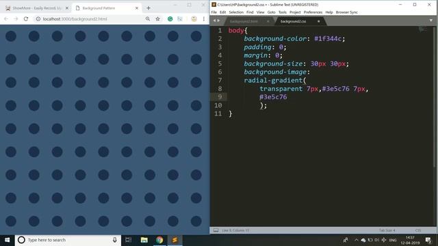The image size is (438, 246).
Task: Click the #3e5c76 value on line 9
Action: click(x=273, y=97)
